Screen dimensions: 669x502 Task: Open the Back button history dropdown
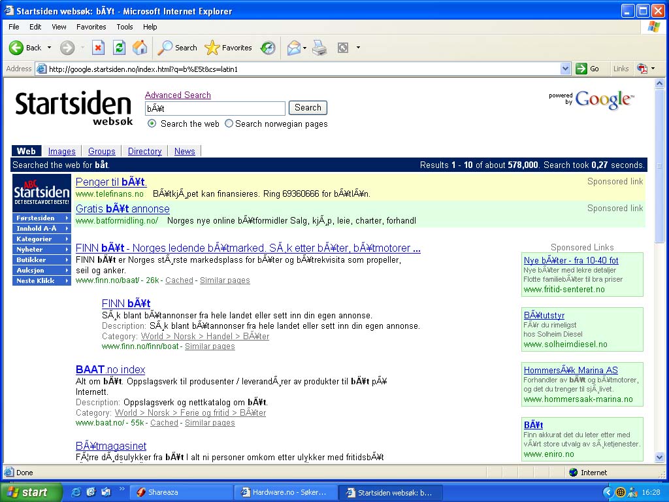tap(49, 48)
